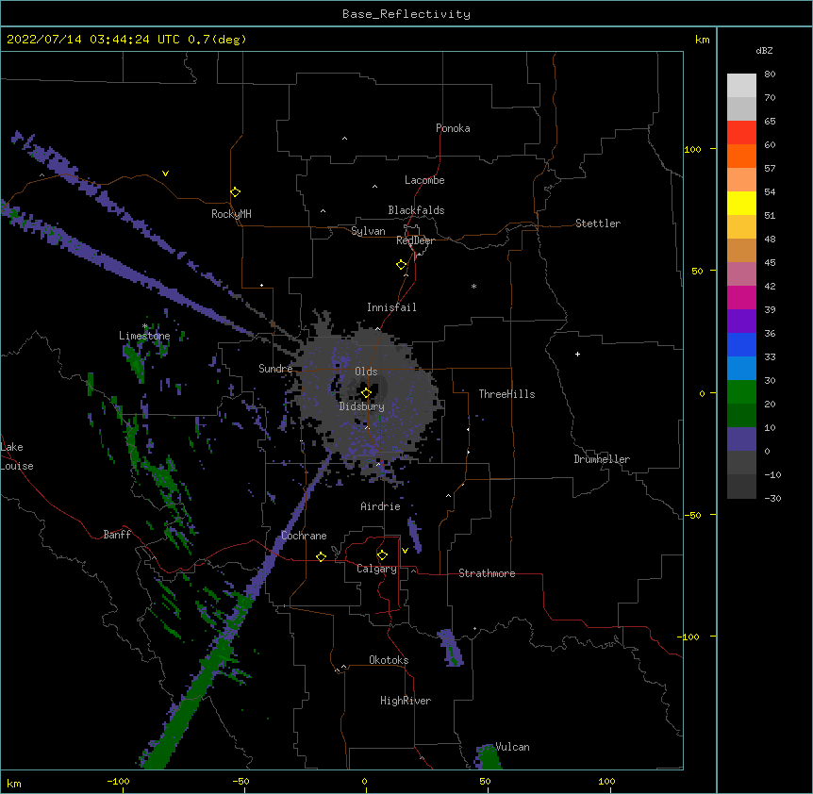
Task: Select the magenta 39-42 dBZ legend swatch
Action: coord(741,297)
